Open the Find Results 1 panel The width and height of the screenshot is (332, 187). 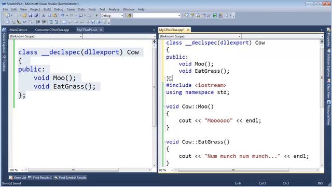40,178
